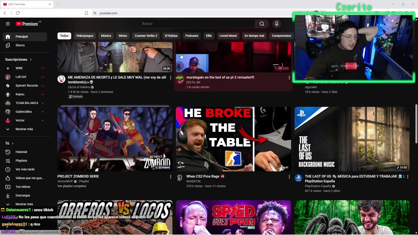Viewport: 418px width, 235px height.
Task: Click the Buscar search field
Action: [x=197, y=23]
